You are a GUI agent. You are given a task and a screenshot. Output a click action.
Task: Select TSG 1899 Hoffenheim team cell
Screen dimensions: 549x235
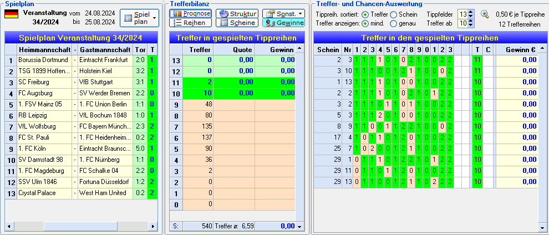pyautogui.click(x=44, y=71)
